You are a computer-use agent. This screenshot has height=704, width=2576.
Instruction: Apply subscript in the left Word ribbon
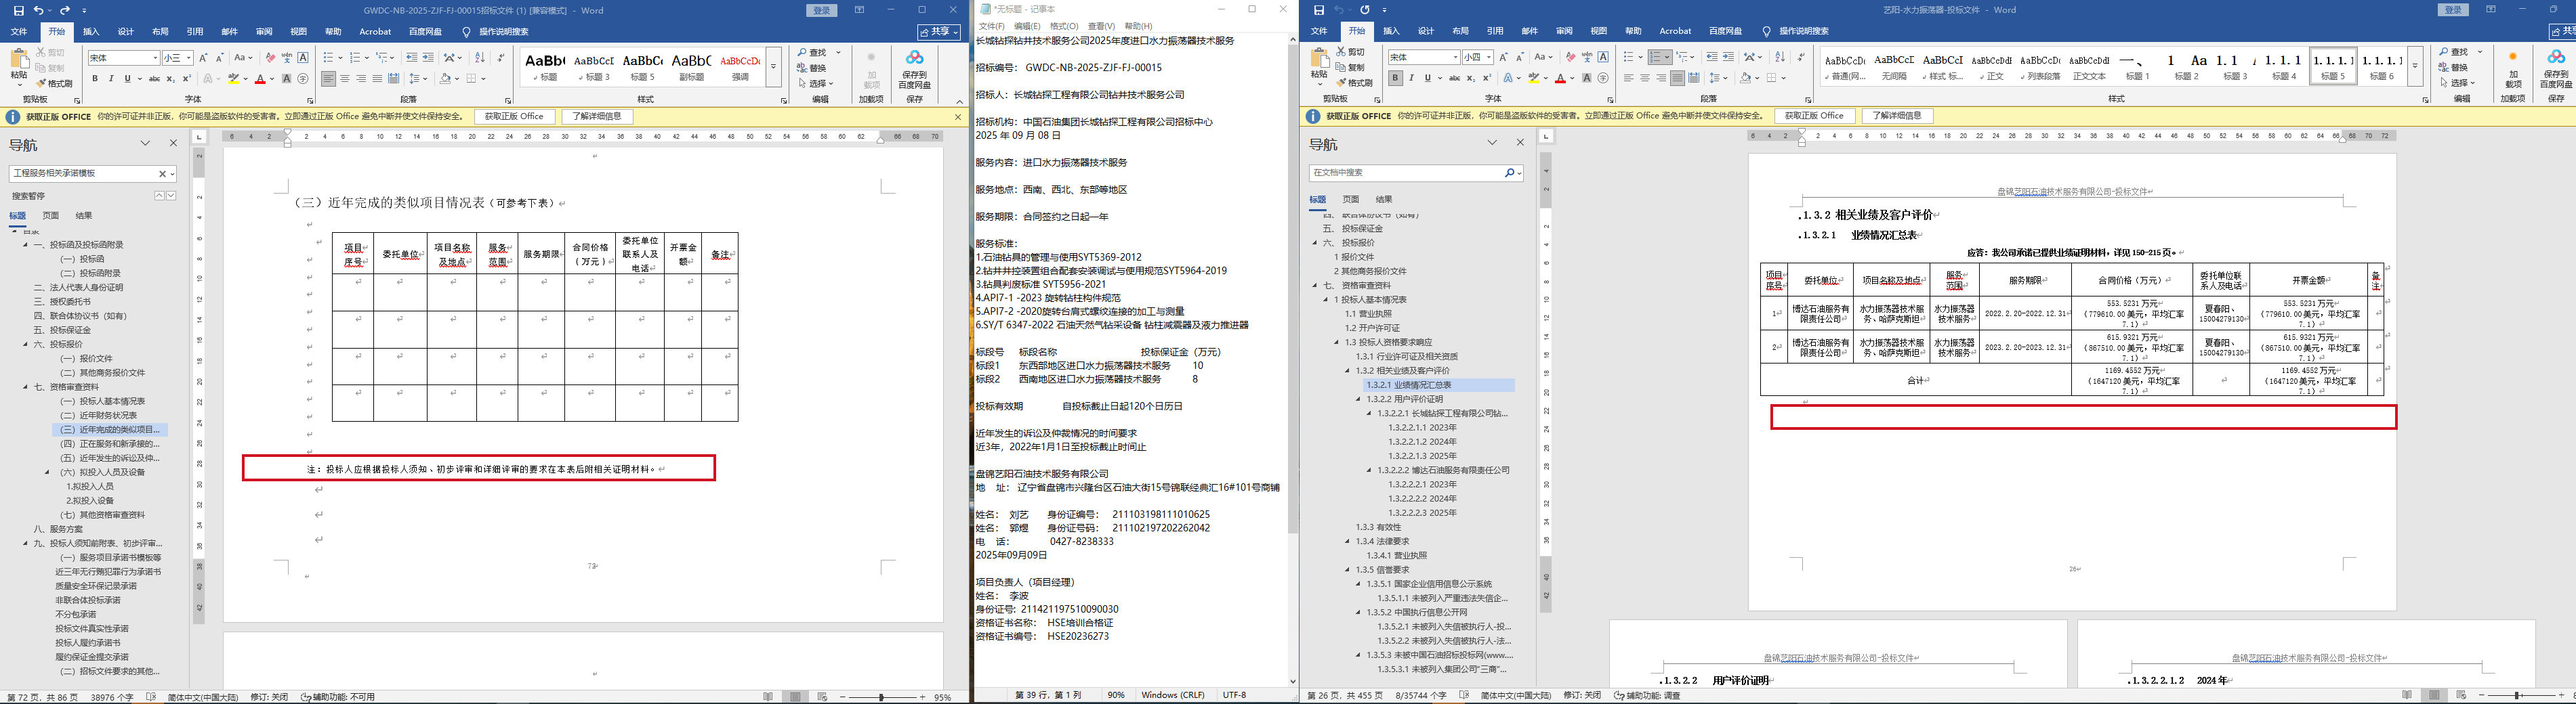click(171, 78)
